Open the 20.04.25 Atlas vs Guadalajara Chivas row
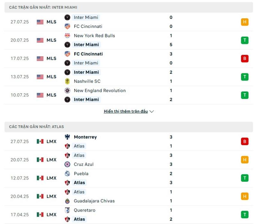Screen dimensions: 256x224 (x=129, y=196)
